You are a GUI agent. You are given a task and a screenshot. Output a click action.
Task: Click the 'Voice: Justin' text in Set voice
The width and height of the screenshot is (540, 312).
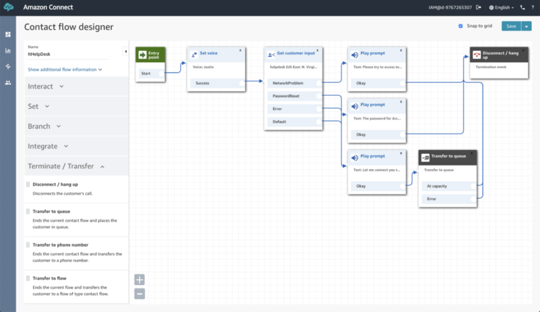click(203, 67)
